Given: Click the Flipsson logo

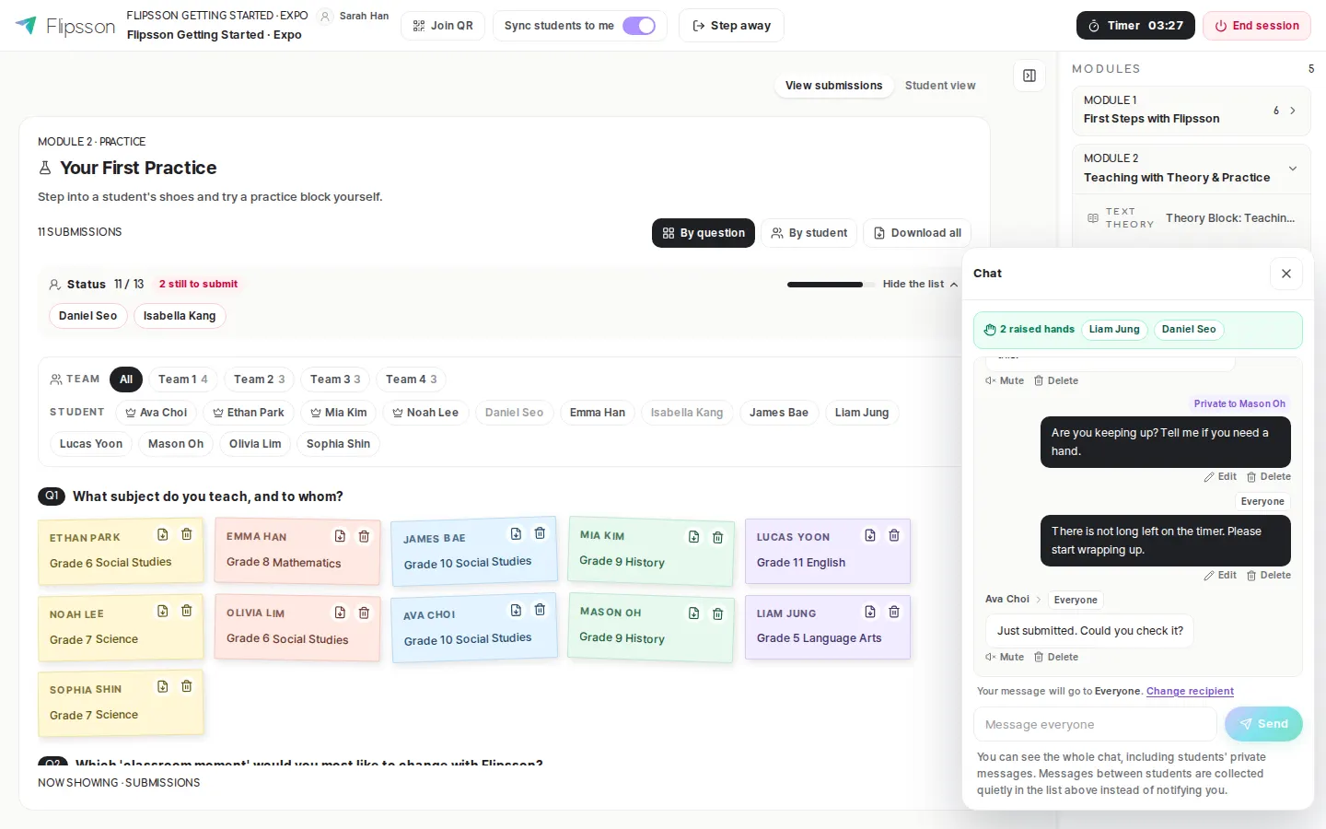Looking at the screenshot, I should (x=64, y=26).
